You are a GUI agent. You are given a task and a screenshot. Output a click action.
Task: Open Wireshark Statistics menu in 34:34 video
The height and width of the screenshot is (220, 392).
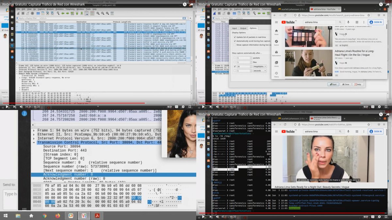pyautogui.click(x=59, y=9)
